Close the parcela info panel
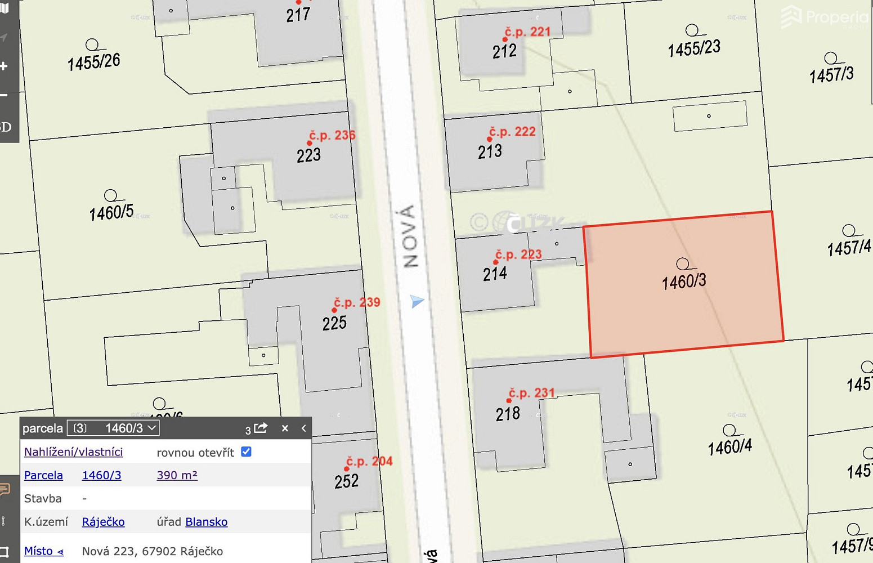Image resolution: width=873 pixels, height=563 pixels. click(285, 428)
